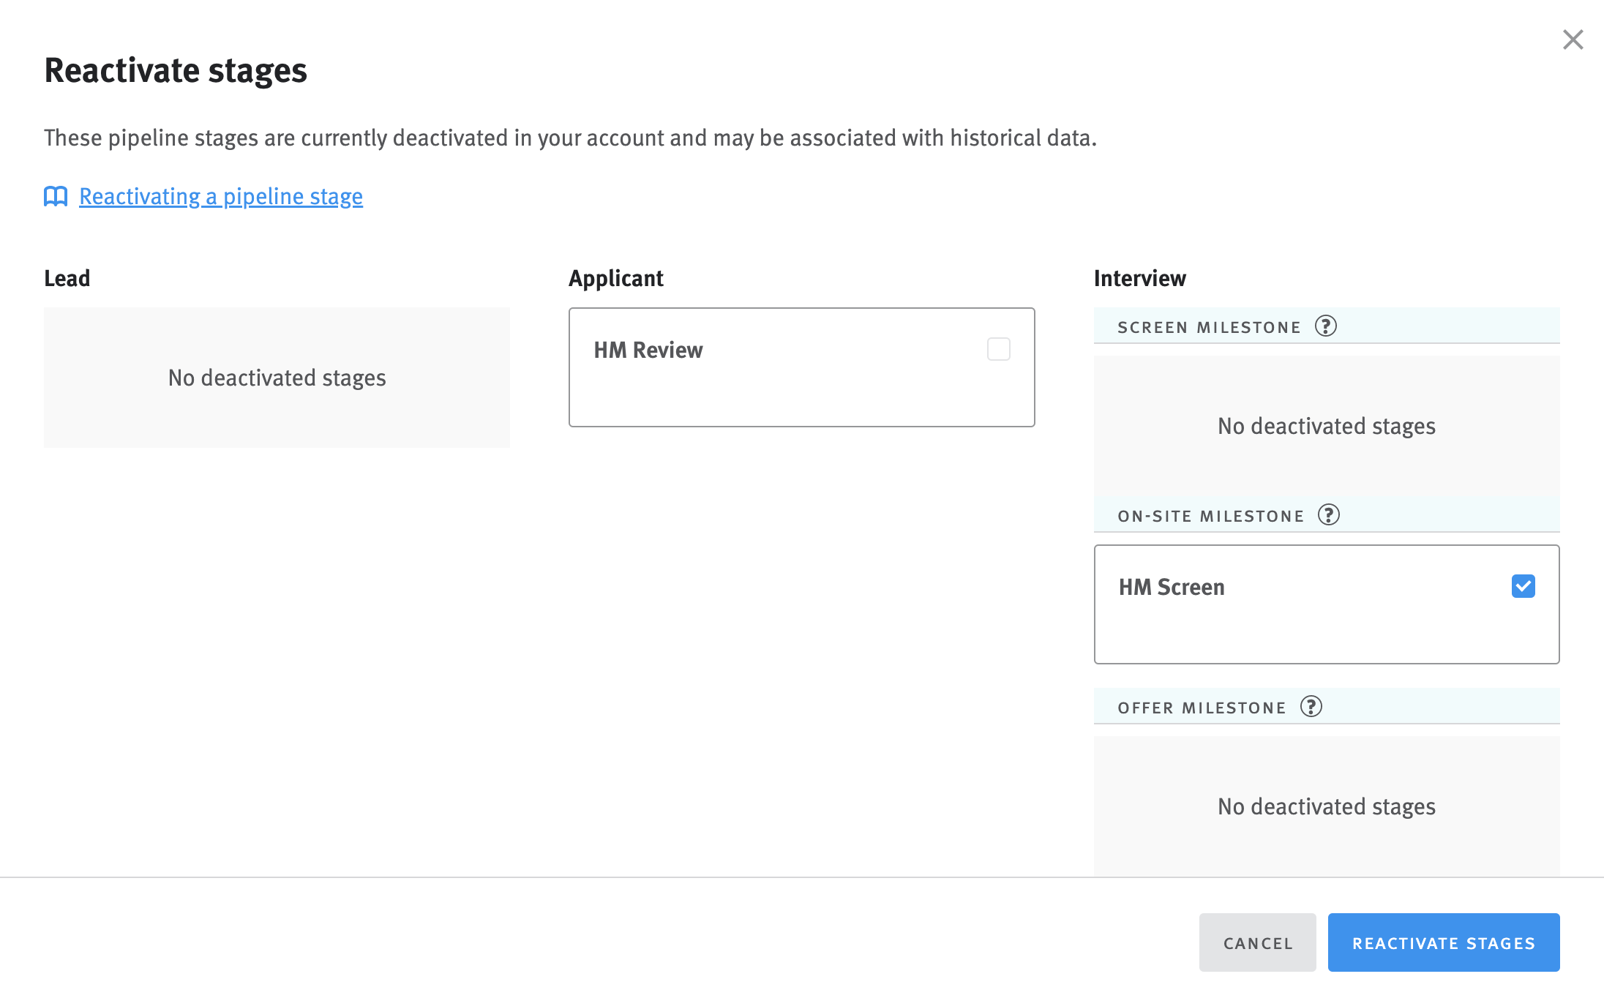
Task: Toggle HM Review stage for reactivation
Action: 997,350
